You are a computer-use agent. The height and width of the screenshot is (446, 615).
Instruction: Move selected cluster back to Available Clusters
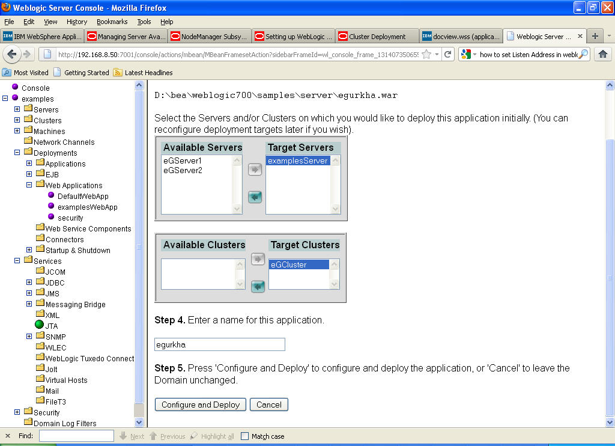click(258, 287)
